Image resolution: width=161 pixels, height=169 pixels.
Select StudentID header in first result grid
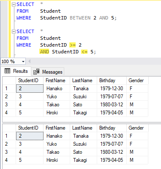click(30, 80)
